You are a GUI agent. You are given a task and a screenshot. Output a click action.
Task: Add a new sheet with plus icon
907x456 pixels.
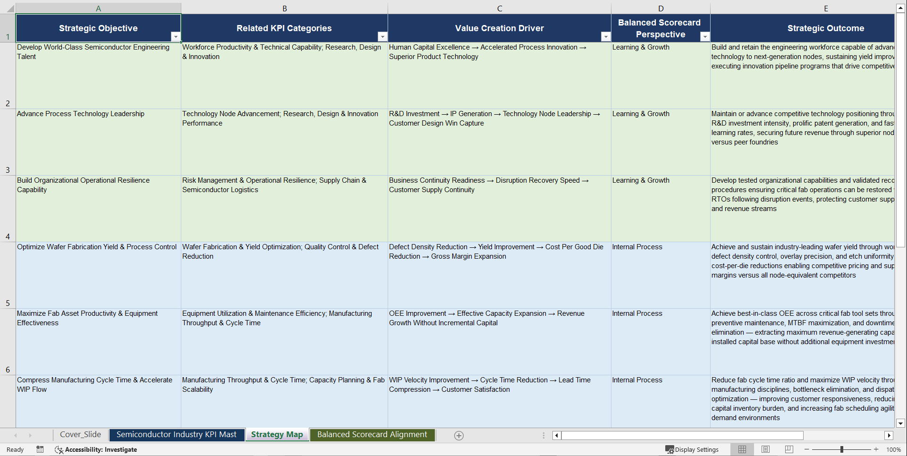pyautogui.click(x=459, y=436)
